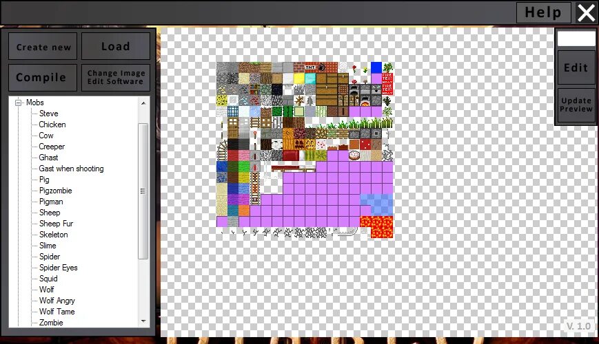Select the Pigzombie entry
This screenshot has width=599, height=344.
coord(56,191)
